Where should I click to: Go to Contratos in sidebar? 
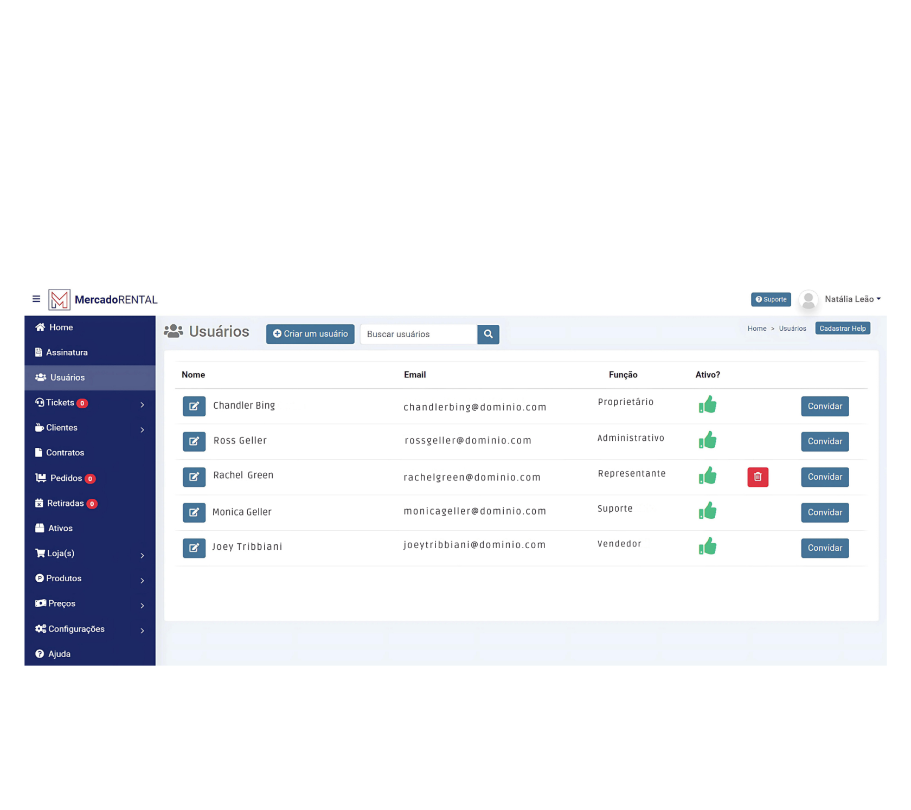[65, 453]
